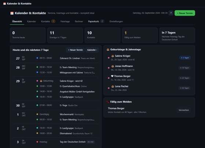Open the help question mark button
205x148 pixels.
(x=171, y=13)
